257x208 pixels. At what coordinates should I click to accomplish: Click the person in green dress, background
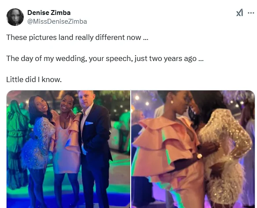(15, 144)
